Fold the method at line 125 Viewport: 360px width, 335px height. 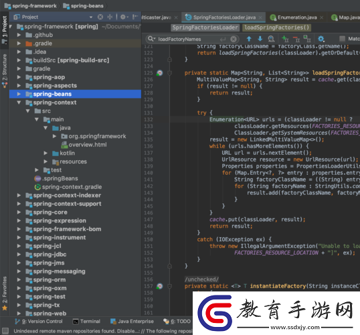tap(170, 73)
